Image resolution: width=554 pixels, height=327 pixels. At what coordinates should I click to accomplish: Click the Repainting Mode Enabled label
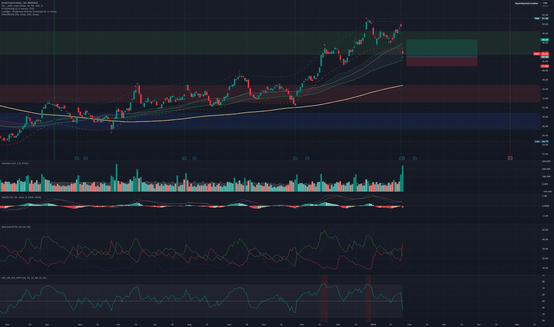coord(527,3)
